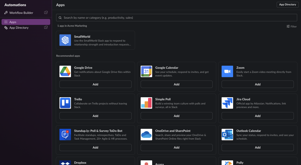Click the Standup.ly bot icon

(65, 134)
